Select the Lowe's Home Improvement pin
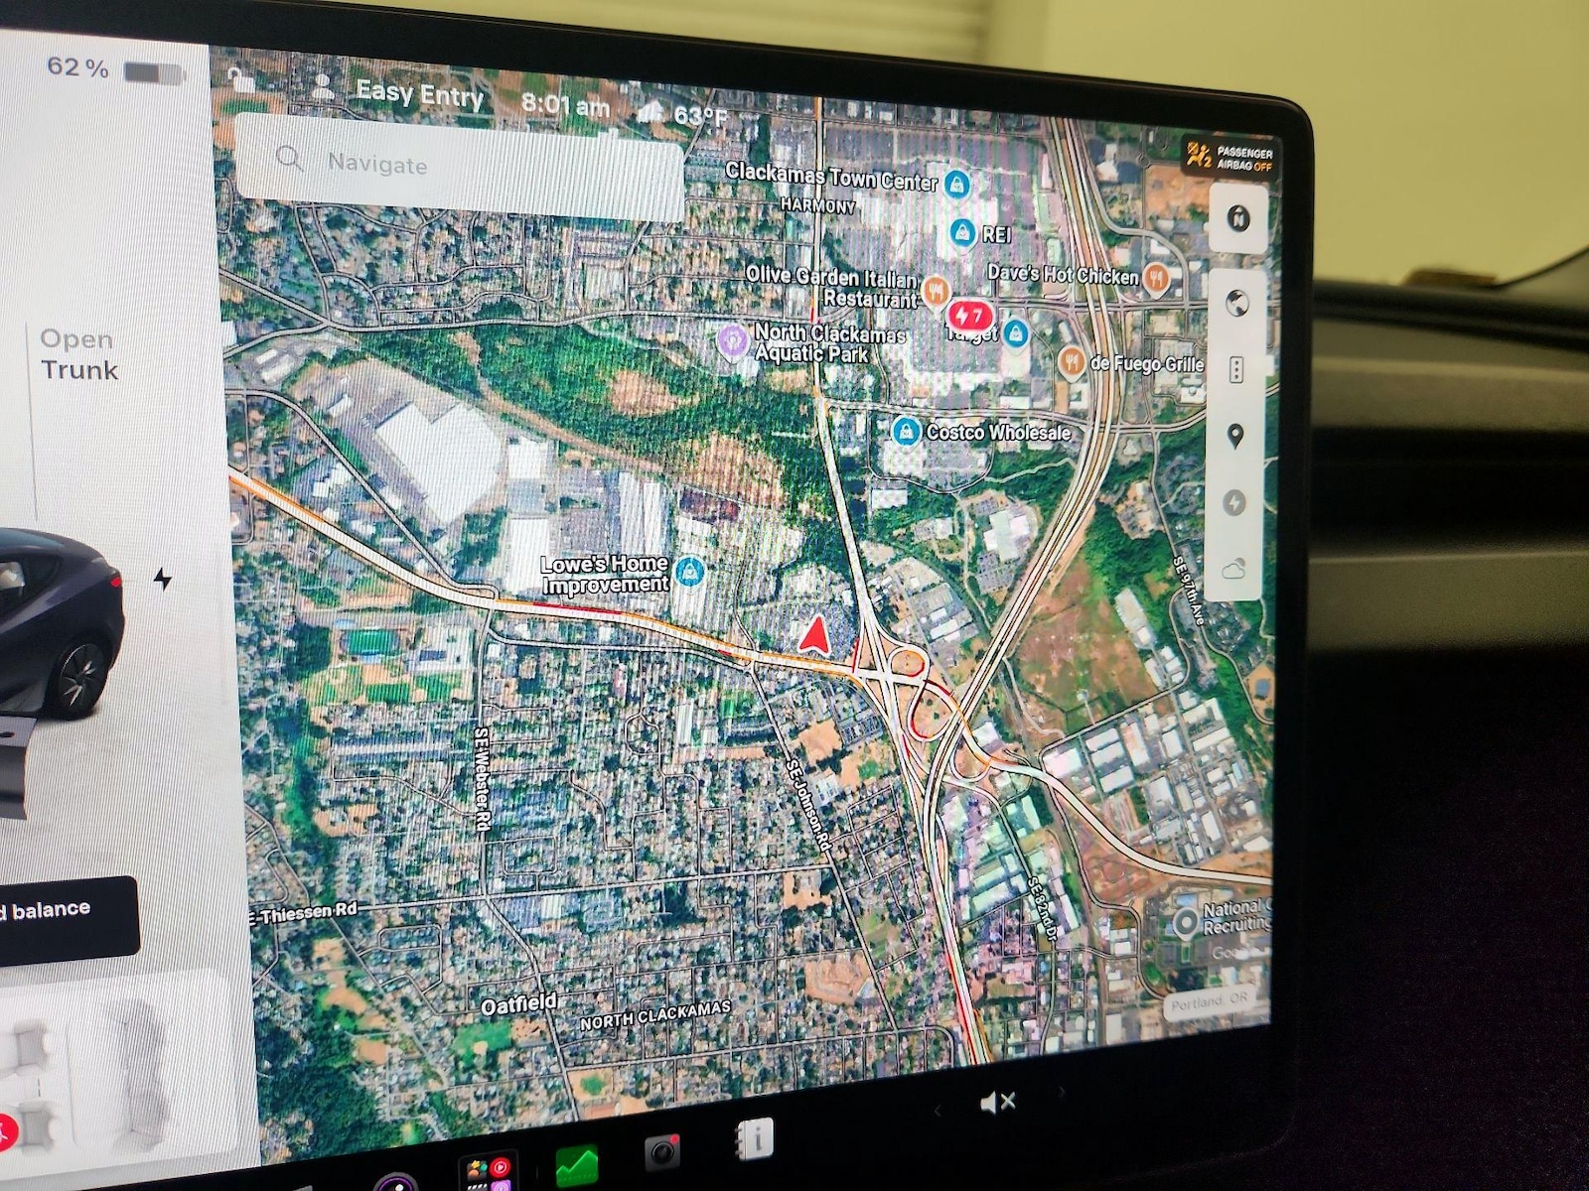The height and width of the screenshot is (1191, 1589). [689, 572]
